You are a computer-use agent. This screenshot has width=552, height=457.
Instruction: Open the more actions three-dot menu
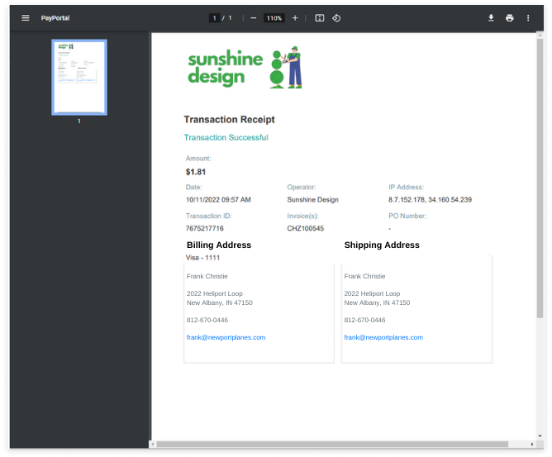pyautogui.click(x=528, y=18)
